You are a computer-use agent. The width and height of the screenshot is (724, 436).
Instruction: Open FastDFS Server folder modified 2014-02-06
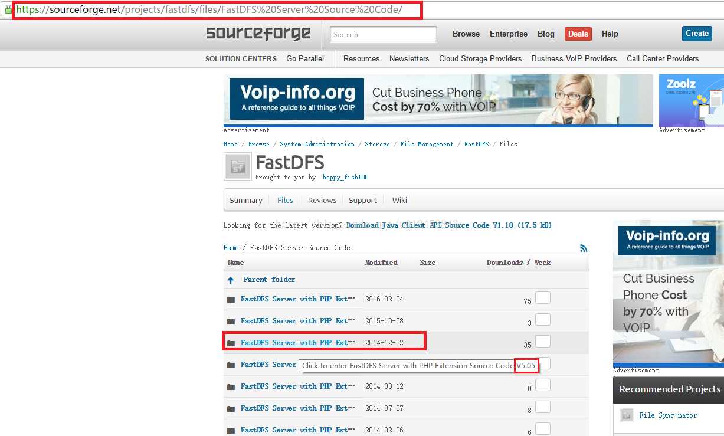point(297,430)
